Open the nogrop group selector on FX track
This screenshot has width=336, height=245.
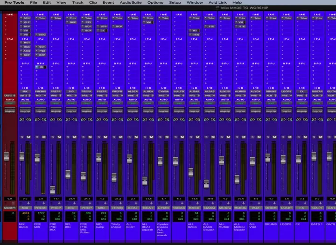point(302,111)
